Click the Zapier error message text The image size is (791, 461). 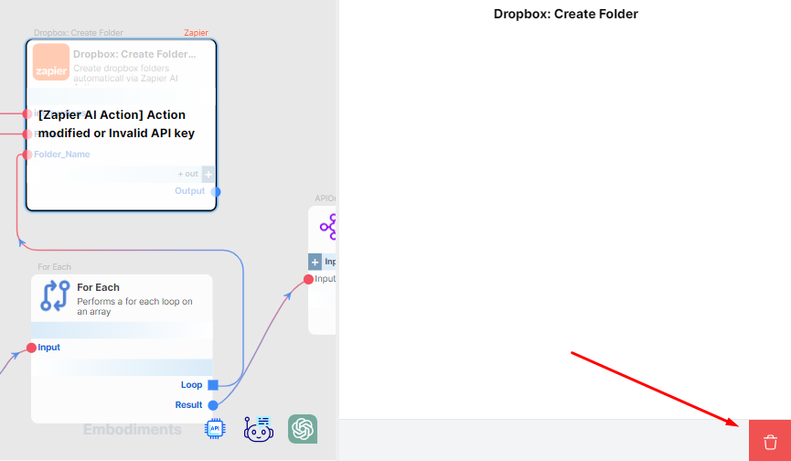[116, 124]
